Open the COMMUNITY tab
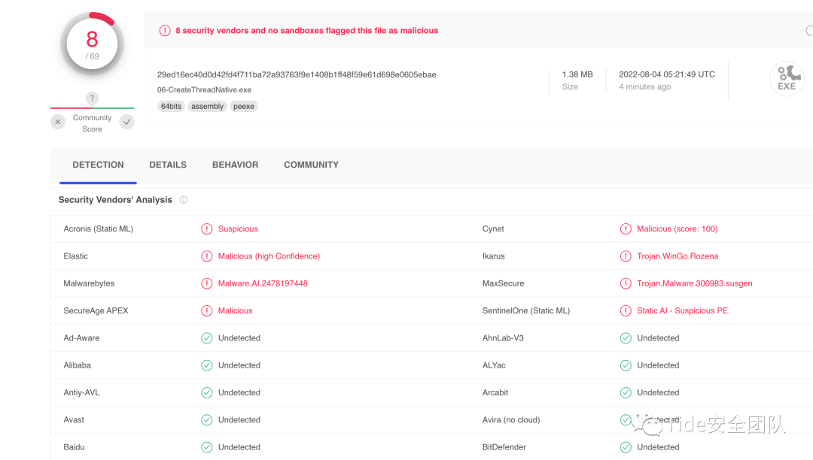 [311, 165]
